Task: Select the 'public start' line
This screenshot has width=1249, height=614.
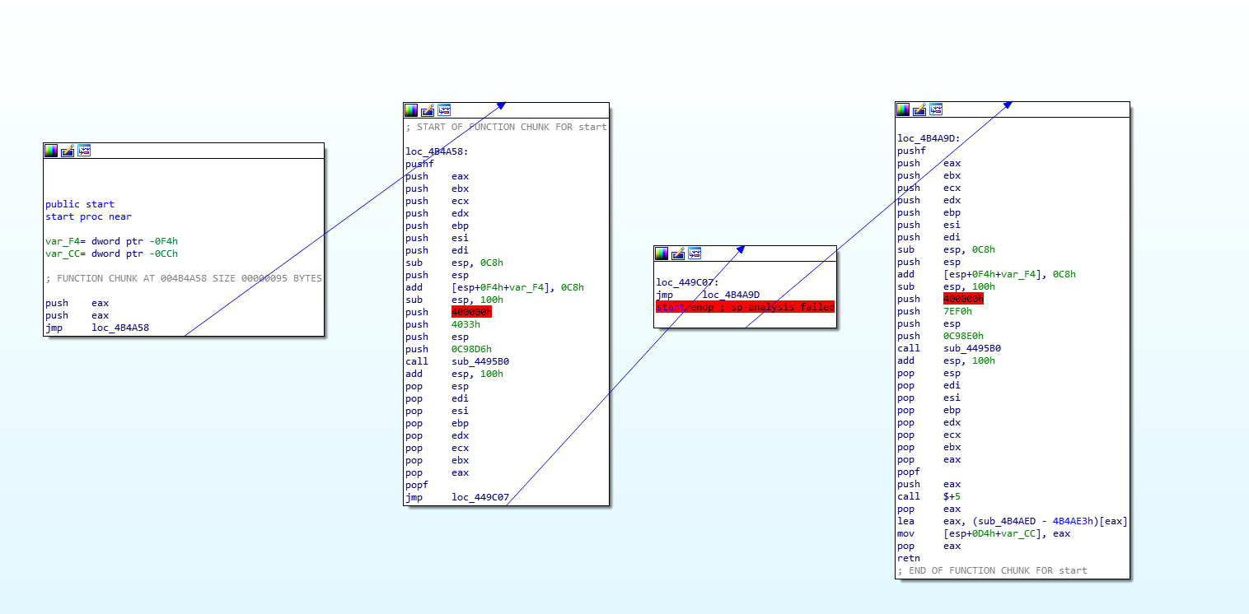Action: [x=80, y=204]
